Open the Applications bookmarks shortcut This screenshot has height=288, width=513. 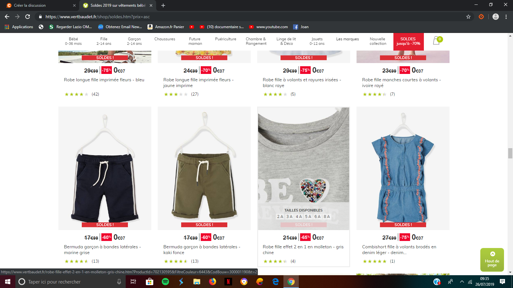(x=19, y=27)
